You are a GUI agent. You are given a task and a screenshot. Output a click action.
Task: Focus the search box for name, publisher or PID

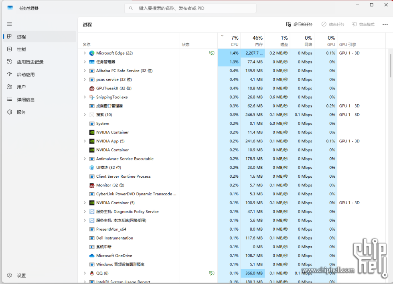[x=190, y=8]
